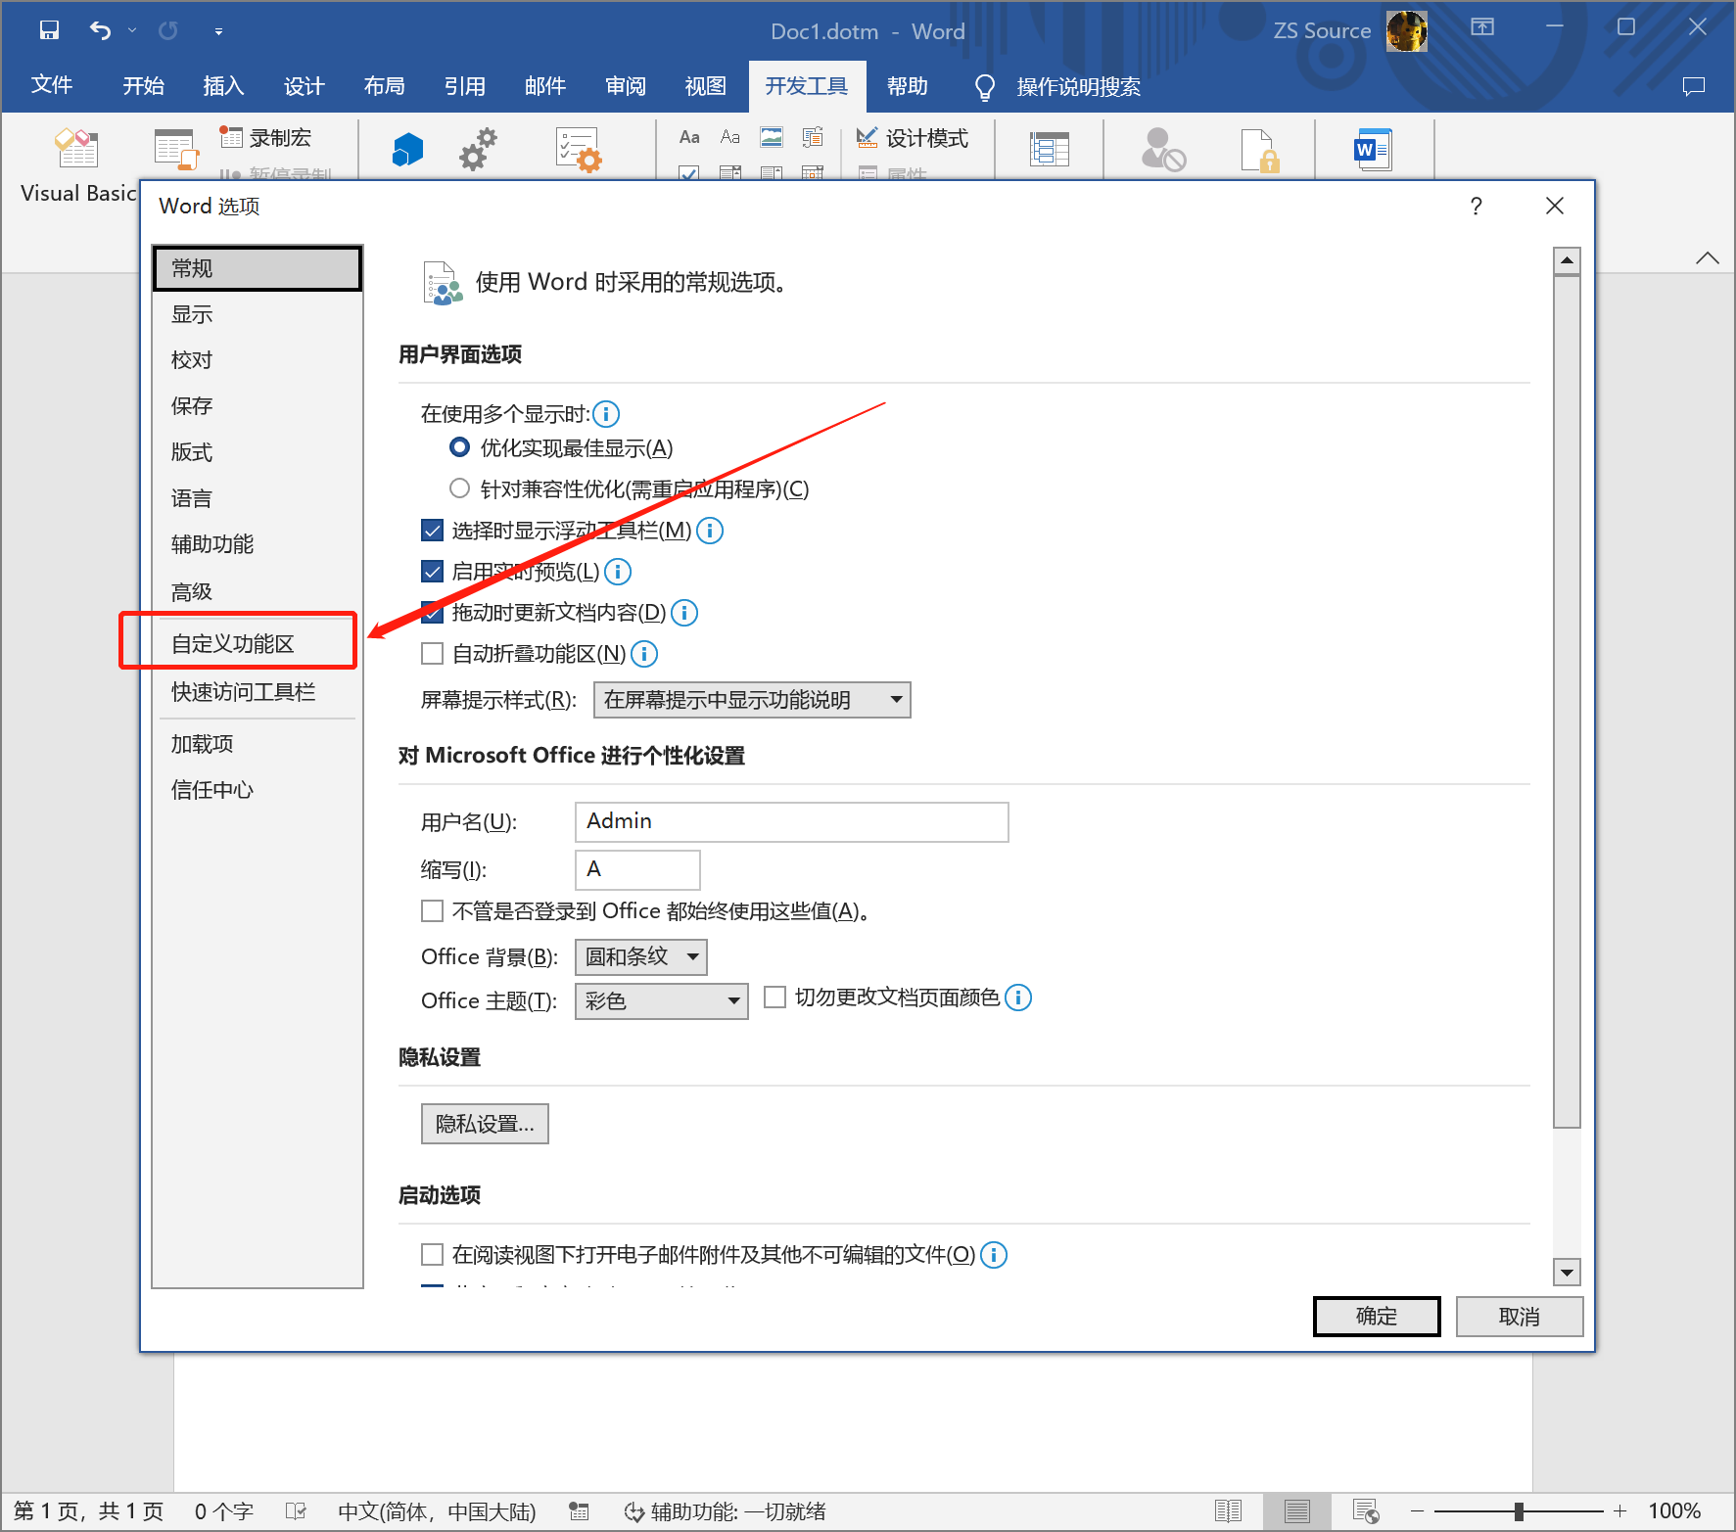Click the Design Mode (设计模式) icon

[x=867, y=138]
